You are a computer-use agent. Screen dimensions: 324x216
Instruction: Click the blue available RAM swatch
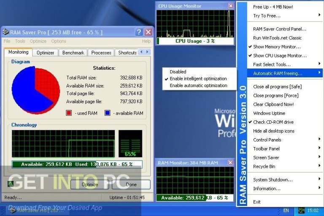click(x=108, y=113)
